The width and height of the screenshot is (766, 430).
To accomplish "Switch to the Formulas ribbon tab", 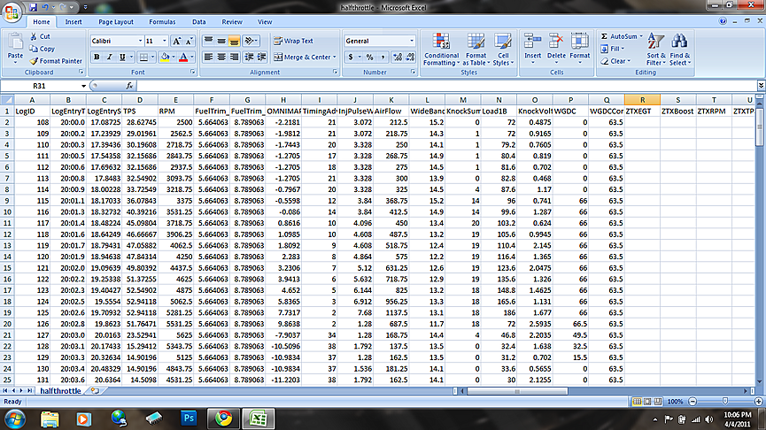I will 162,22.
